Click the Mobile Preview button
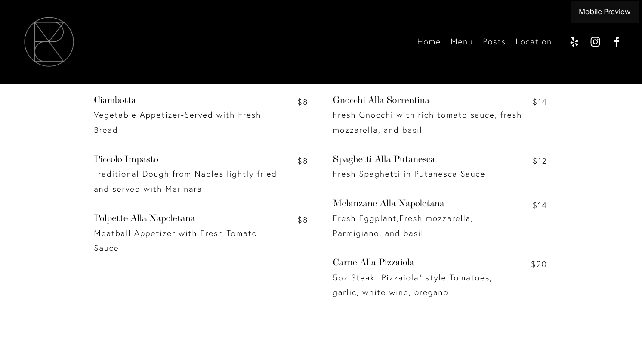This screenshot has width=642, height=339. [x=604, y=12]
